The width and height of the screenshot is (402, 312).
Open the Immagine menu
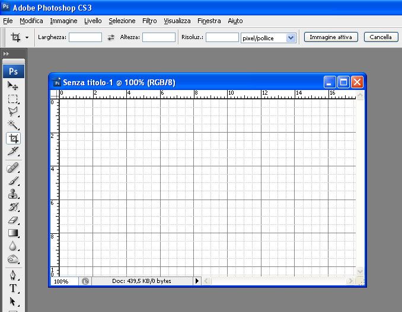(63, 21)
